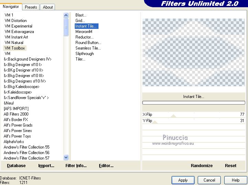Click the category list scroll up arrow
This screenshot has height=185, width=248.
pos(66,15)
